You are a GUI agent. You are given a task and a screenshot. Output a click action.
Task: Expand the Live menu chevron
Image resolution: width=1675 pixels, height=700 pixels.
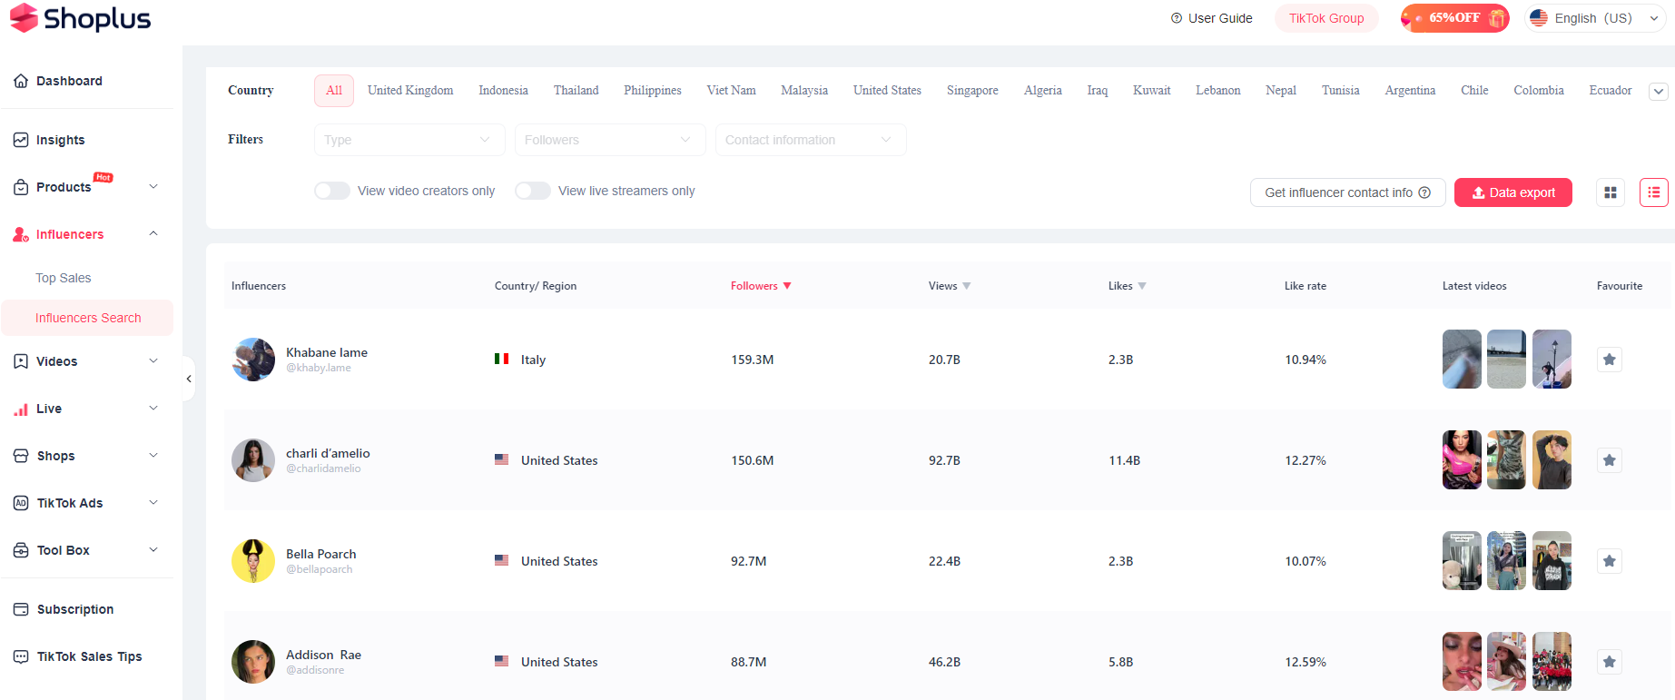tap(153, 408)
